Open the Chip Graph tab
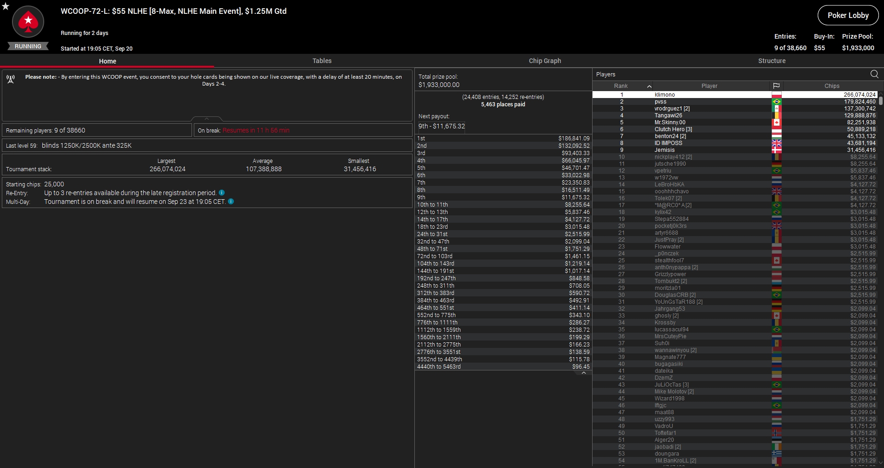Viewport: 884px width, 468px height. [545, 61]
